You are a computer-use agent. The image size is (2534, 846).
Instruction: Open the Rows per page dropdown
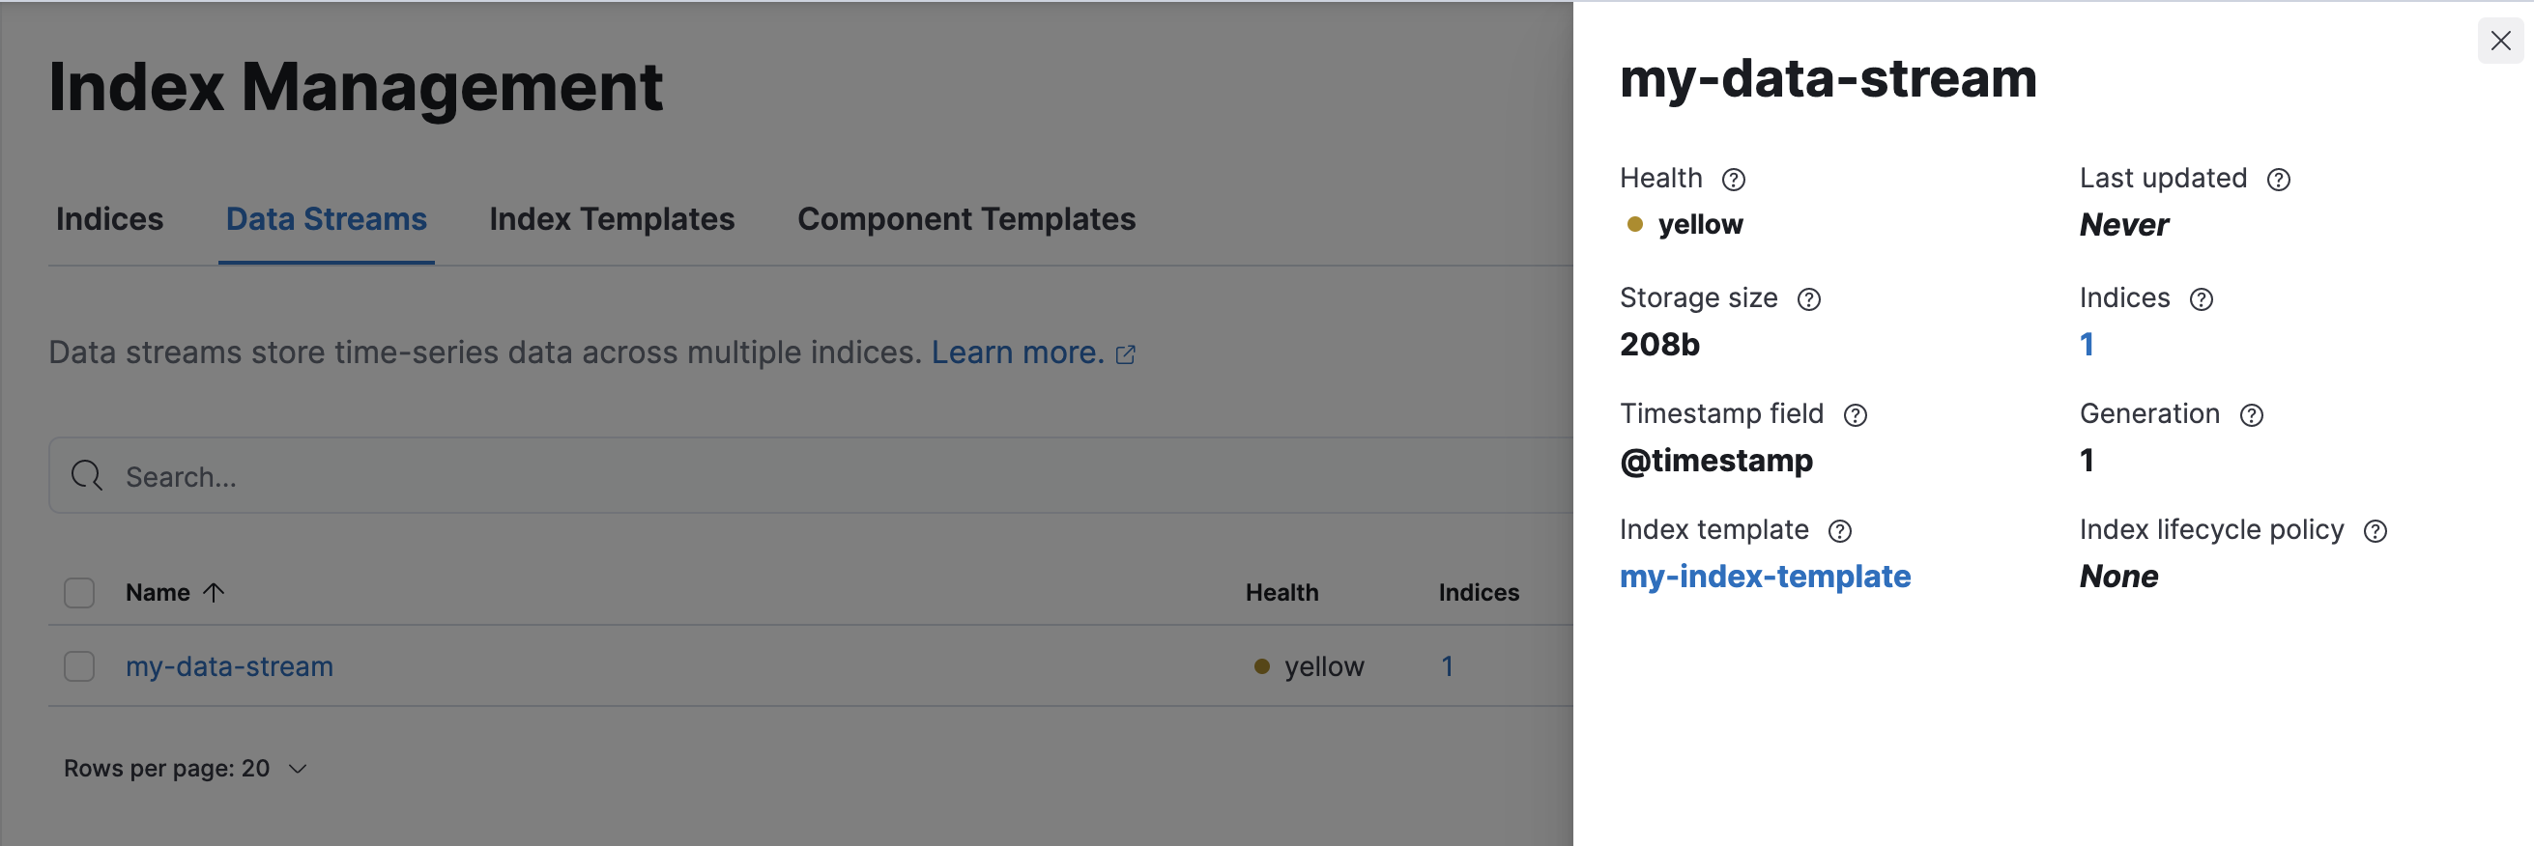(185, 769)
